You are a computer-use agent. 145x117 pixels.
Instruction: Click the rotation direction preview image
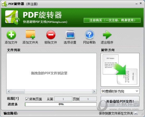point(120,70)
